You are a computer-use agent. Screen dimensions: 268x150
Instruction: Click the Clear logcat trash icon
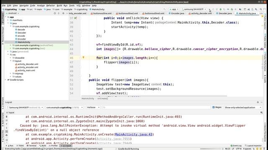[7, 117]
